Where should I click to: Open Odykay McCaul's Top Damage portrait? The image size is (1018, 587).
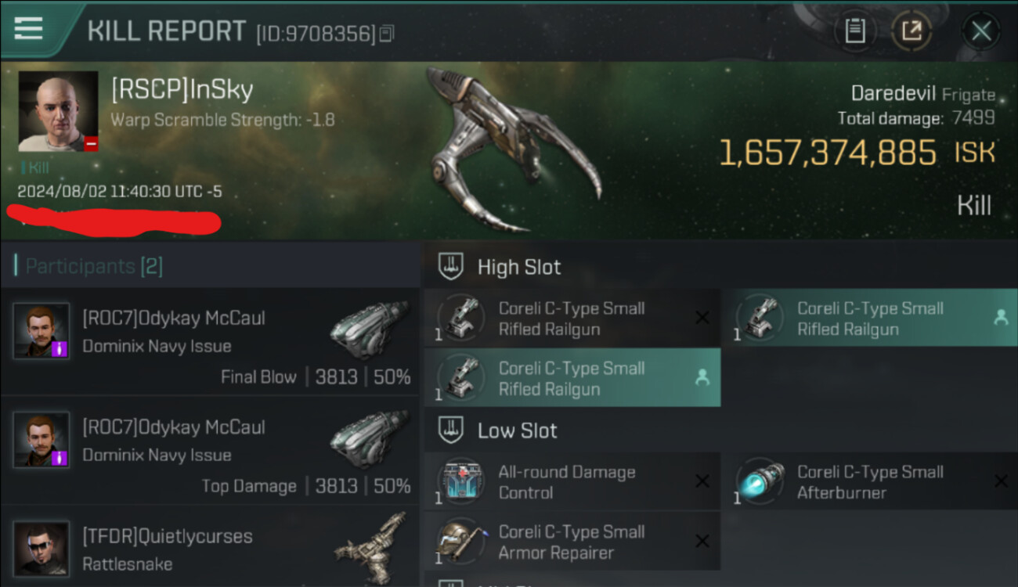tap(42, 440)
